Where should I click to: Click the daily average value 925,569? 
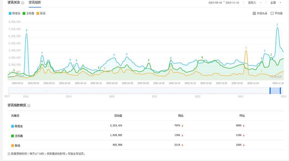(x=117, y=145)
